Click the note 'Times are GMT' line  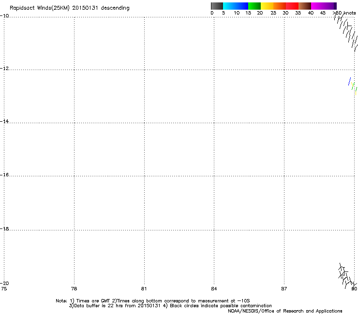coord(153,301)
